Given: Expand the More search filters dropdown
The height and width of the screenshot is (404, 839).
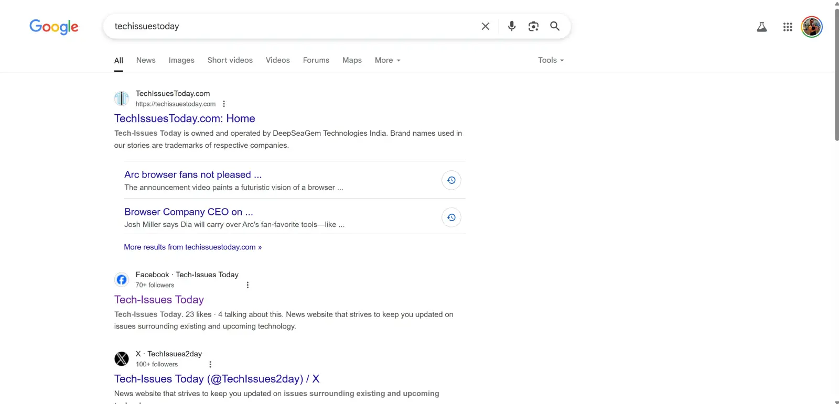Looking at the screenshot, I should coord(388,60).
